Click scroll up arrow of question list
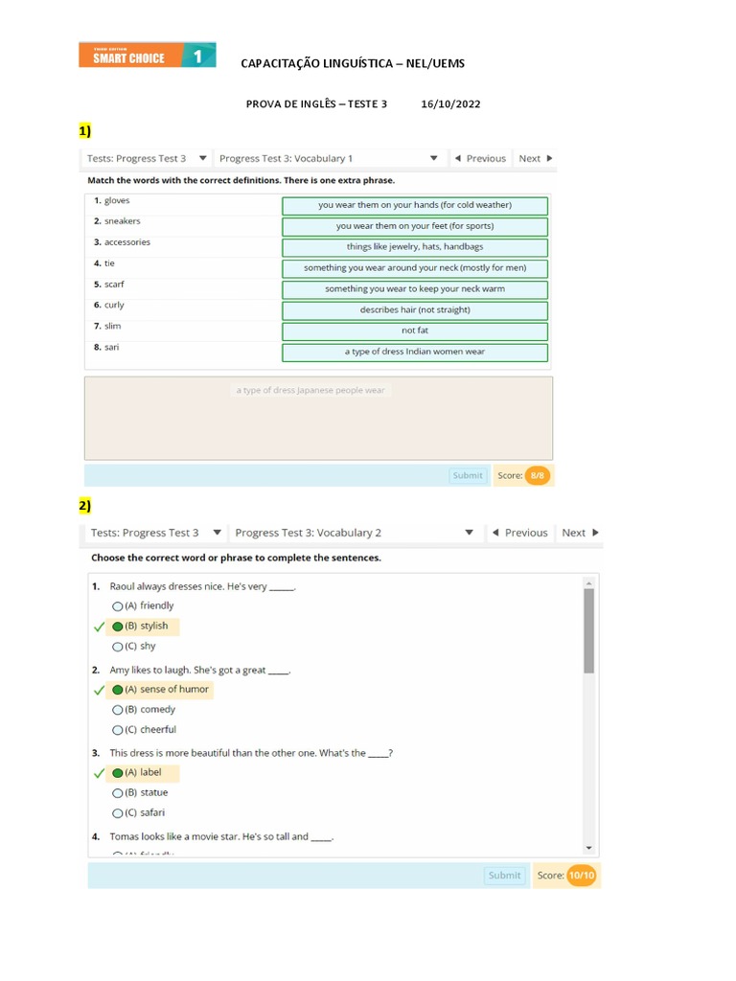This screenshot has height=981, width=736. tap(588, 583)
